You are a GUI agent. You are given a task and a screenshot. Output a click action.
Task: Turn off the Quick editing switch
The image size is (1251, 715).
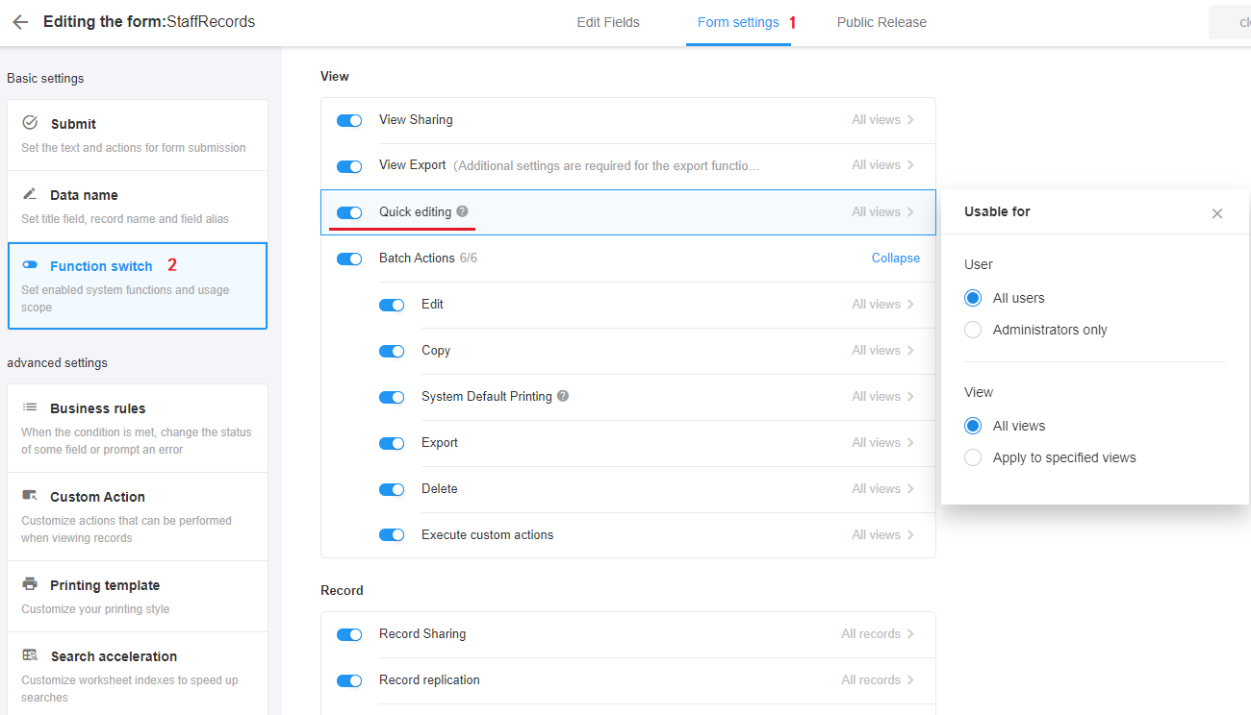[x=349, y=212]
